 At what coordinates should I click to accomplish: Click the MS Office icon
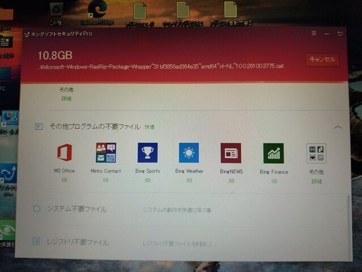(65, 152)
